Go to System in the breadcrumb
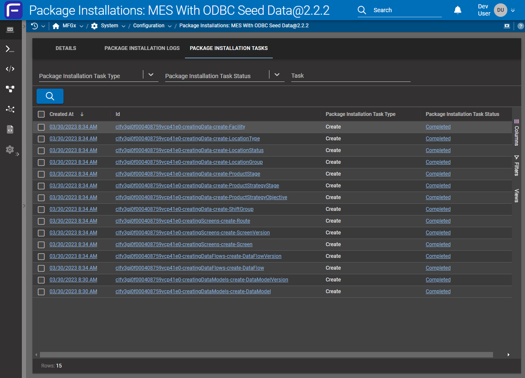 (109, 26)
